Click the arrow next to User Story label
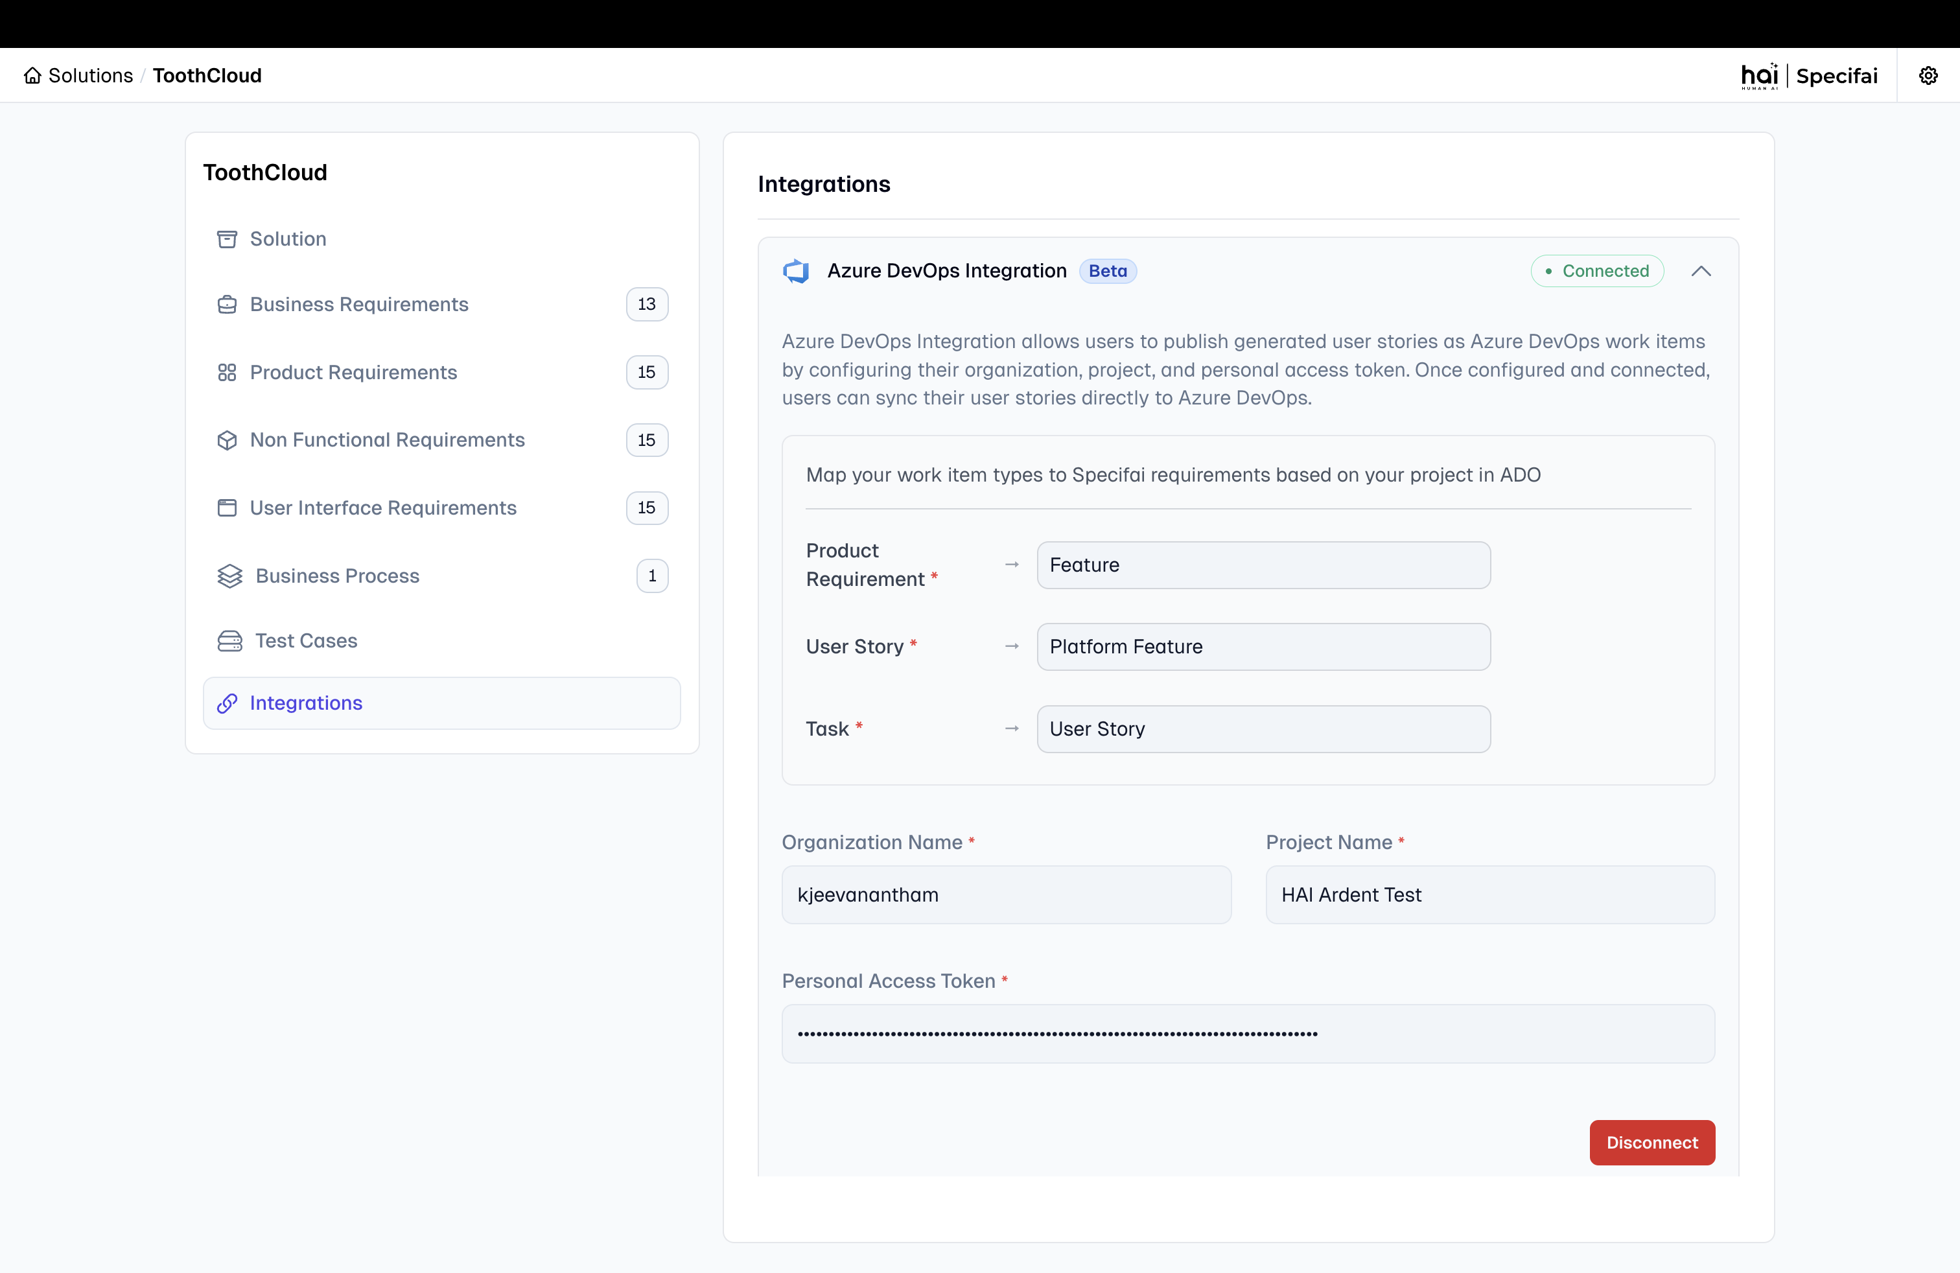The width and height of the screenshot is (1960, 1273). point(1012,648)
